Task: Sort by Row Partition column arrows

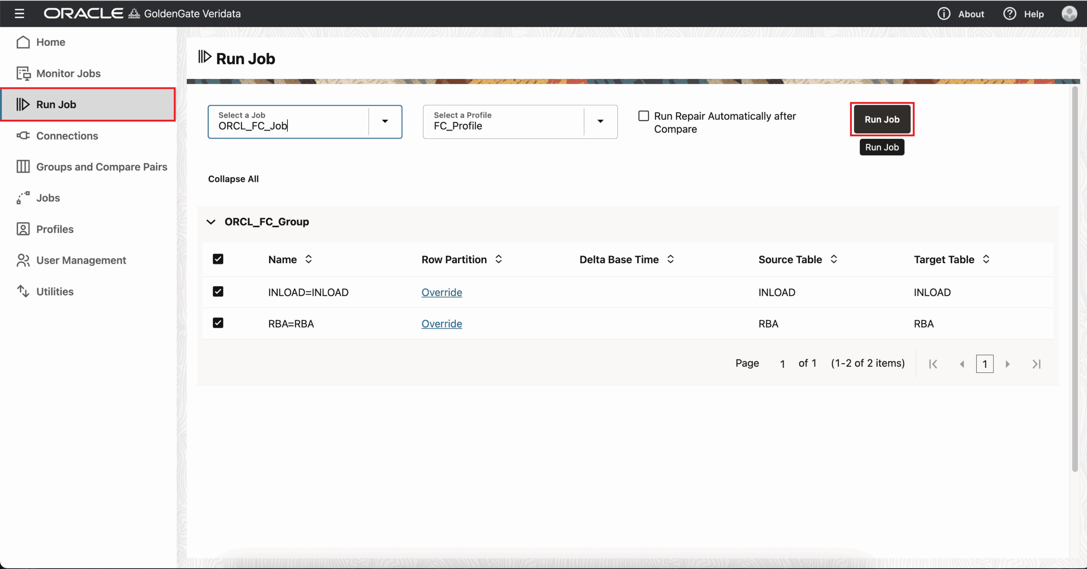Action: (498, 259)
